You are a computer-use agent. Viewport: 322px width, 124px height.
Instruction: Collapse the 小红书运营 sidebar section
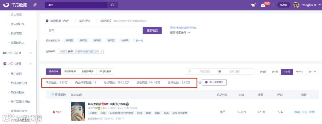pyautogui.click(x=30, y=64)
